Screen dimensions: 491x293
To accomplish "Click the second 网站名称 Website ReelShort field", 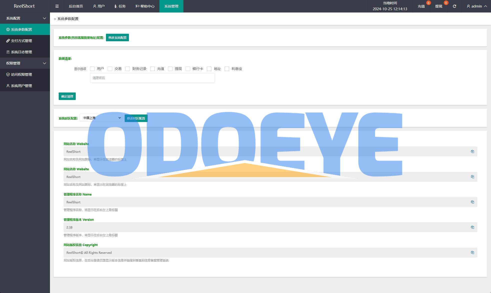I will [270, 177].
